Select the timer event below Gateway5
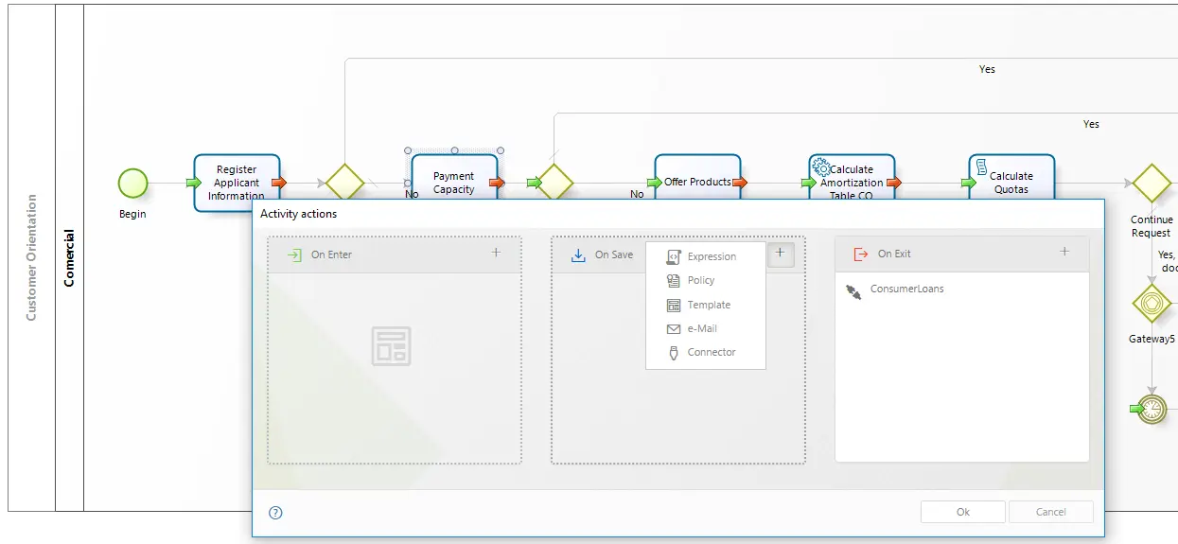 click(1152, 409)
